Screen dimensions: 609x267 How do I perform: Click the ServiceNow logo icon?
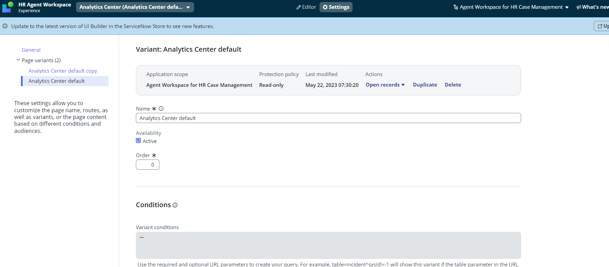pyautogui.click(x=7, y=7)
